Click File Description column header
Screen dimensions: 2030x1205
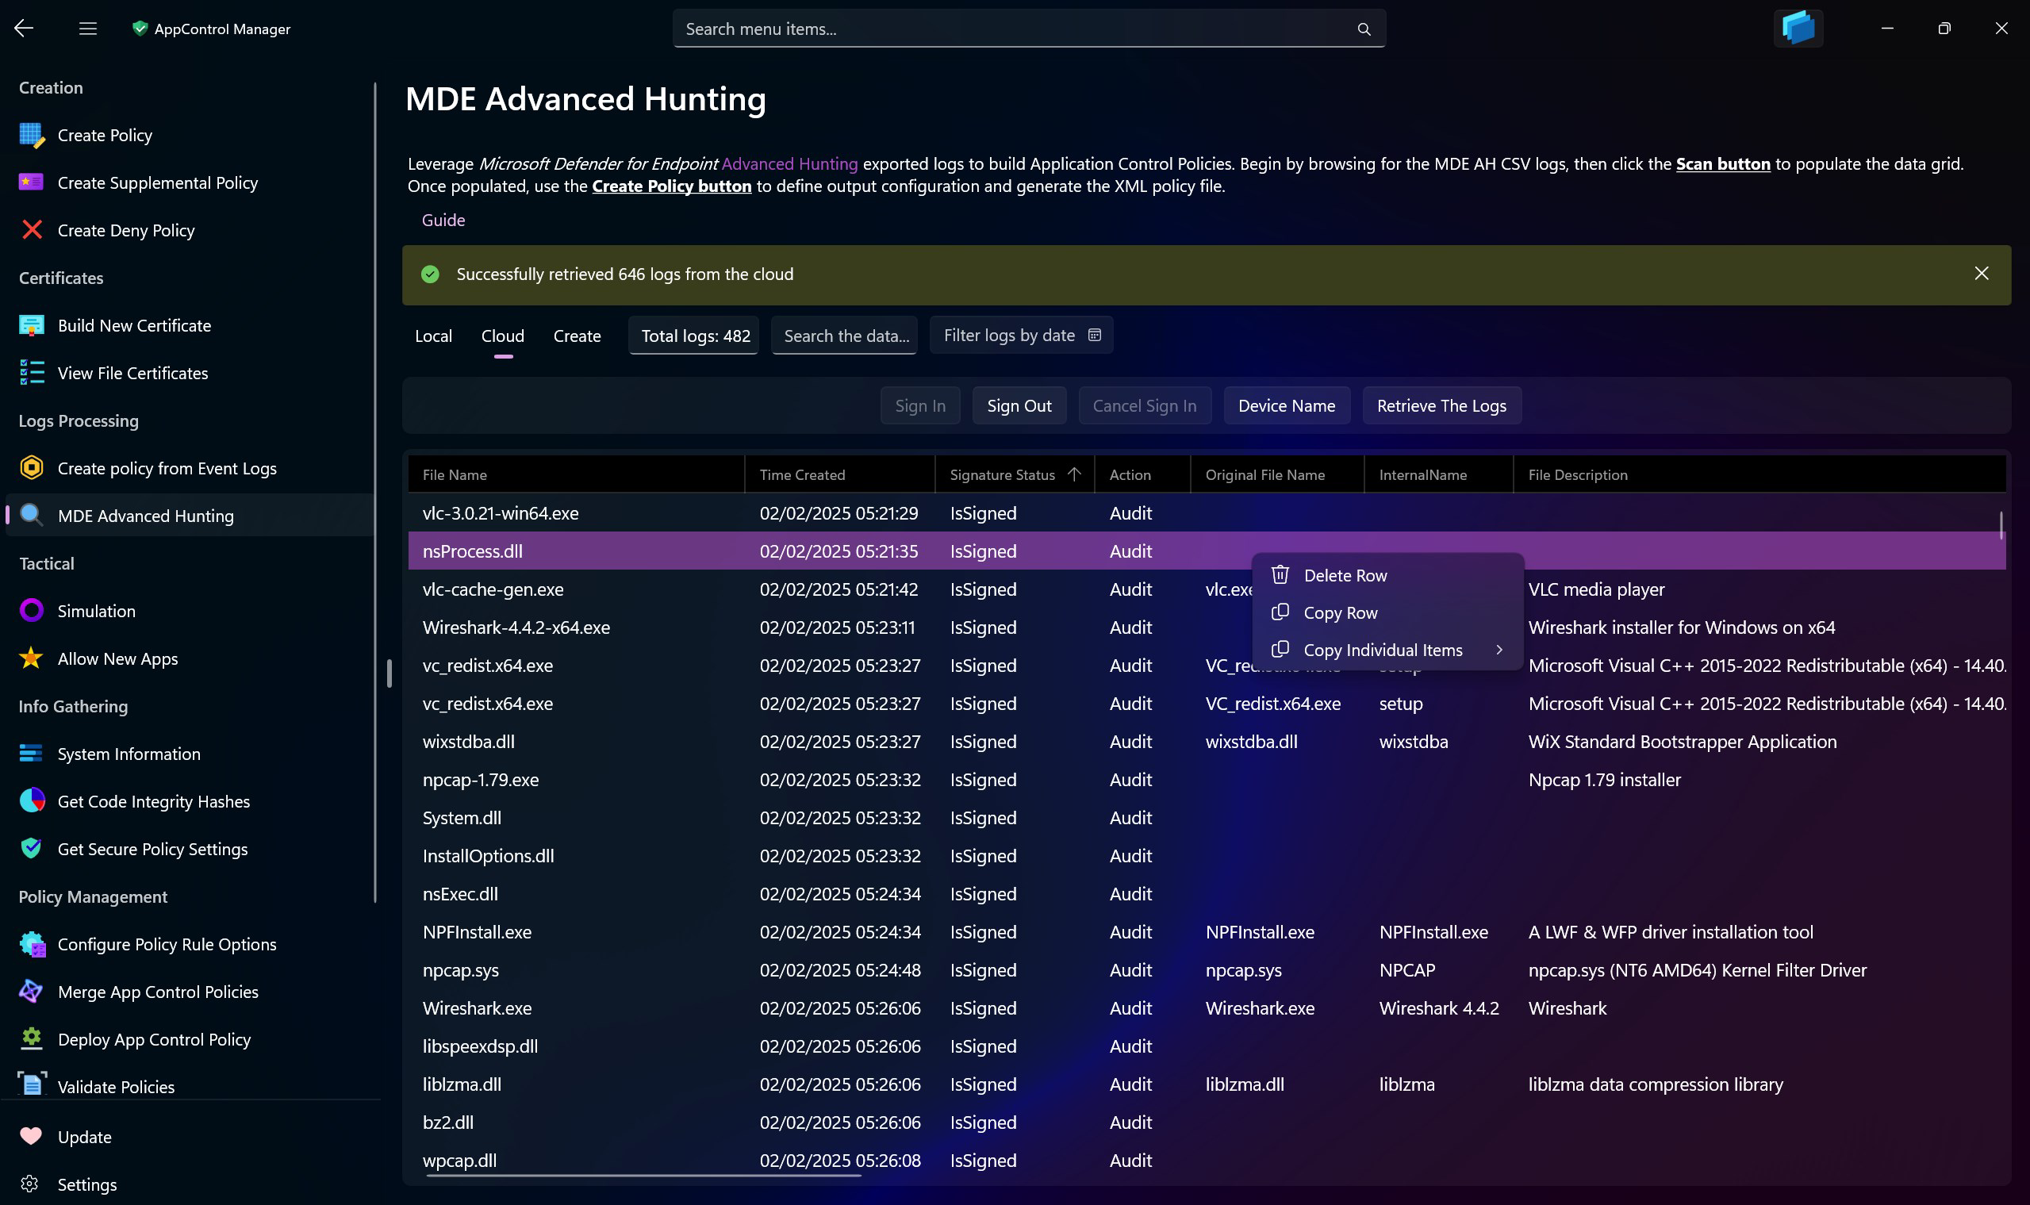pyautogui.click(x=1759, y=474)
